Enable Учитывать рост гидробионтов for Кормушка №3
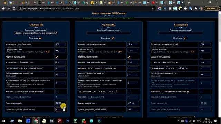 (202, 91)
